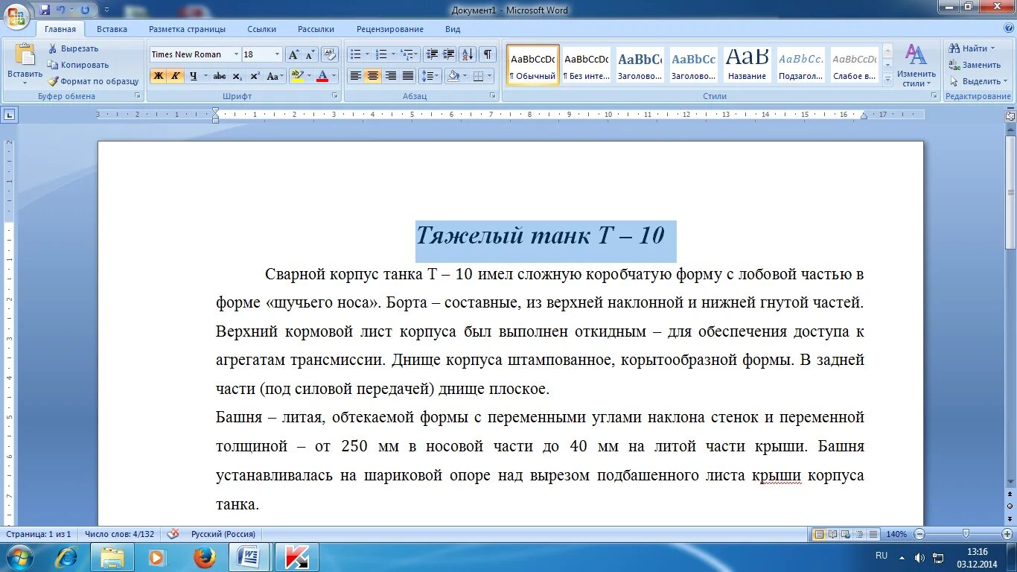Open Изменить стили menu
Viewport: 1017px width, 572px height.
[916, 66]
